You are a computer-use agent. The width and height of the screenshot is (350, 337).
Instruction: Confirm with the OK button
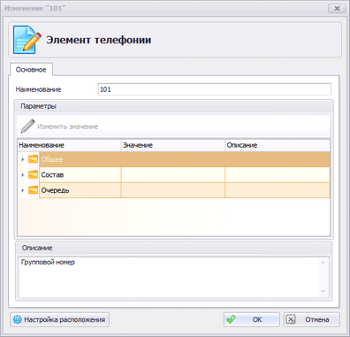pyautogui.click(x=251, y=319)
